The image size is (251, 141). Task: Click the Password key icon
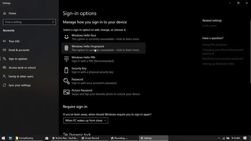tap(66, 81)
